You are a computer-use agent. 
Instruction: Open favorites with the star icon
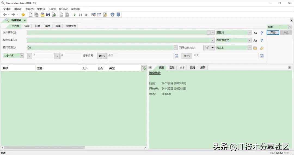(23, 15)
